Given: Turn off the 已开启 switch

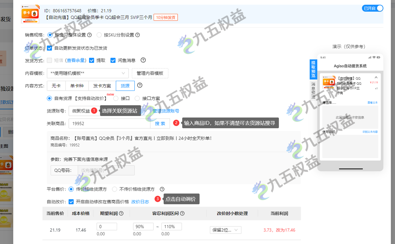Looking at the screenshot, I should click(372, 8).
